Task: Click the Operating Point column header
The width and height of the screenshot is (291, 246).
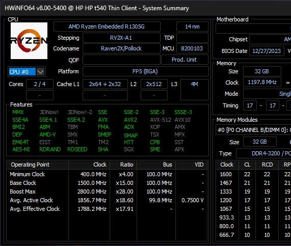Action: 38,165
